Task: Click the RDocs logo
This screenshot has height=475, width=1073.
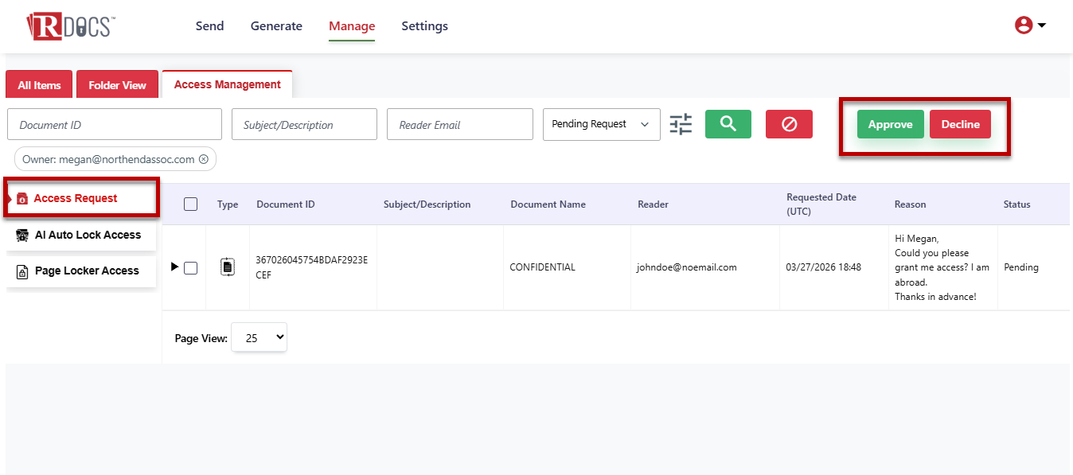Action: (x=70, y=25)
